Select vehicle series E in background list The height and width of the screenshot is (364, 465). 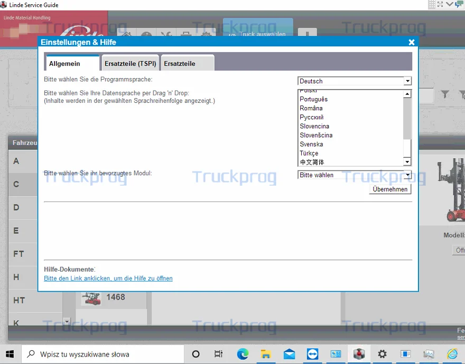click(x=23, y=231)
